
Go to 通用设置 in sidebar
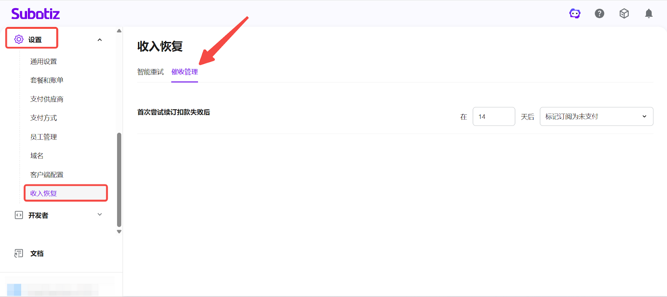click(x=43, y=62)
